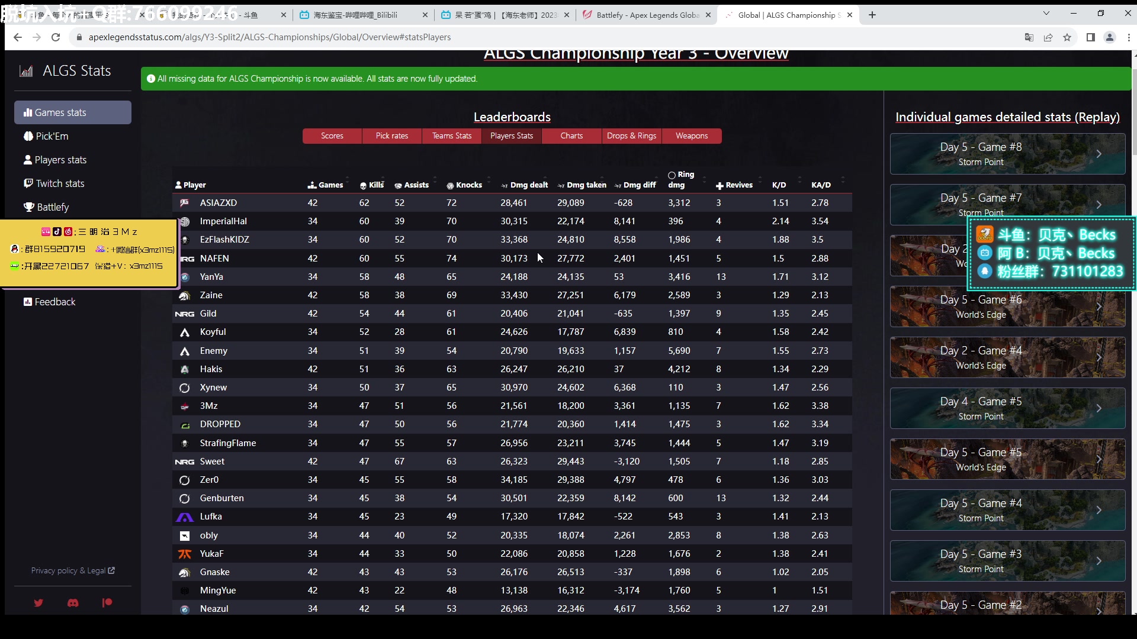Screen dimensions: 1137x639
Task: Open the tab search dropdown
Action: point(1046,14)
